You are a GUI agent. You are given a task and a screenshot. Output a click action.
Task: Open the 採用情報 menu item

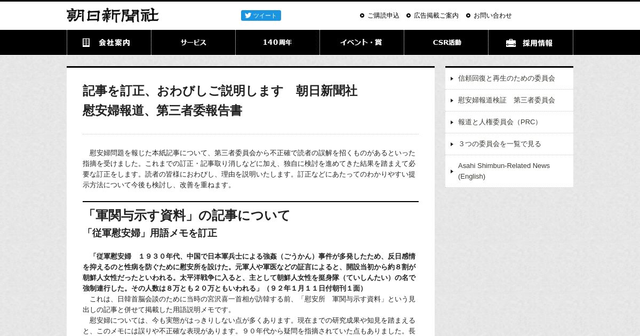click(x=531, y=43)
